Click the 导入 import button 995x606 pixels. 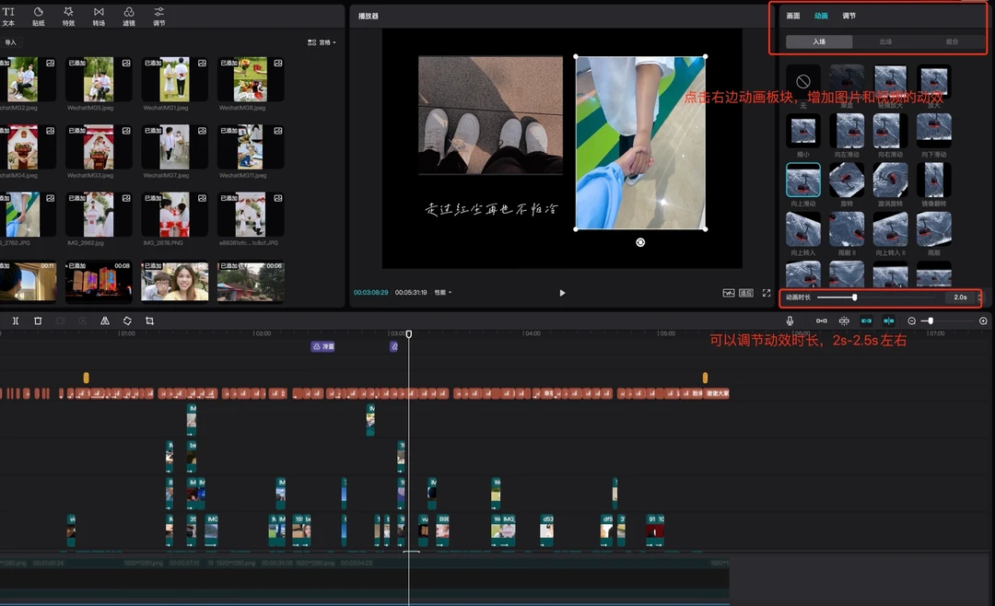tap(11, 42)
